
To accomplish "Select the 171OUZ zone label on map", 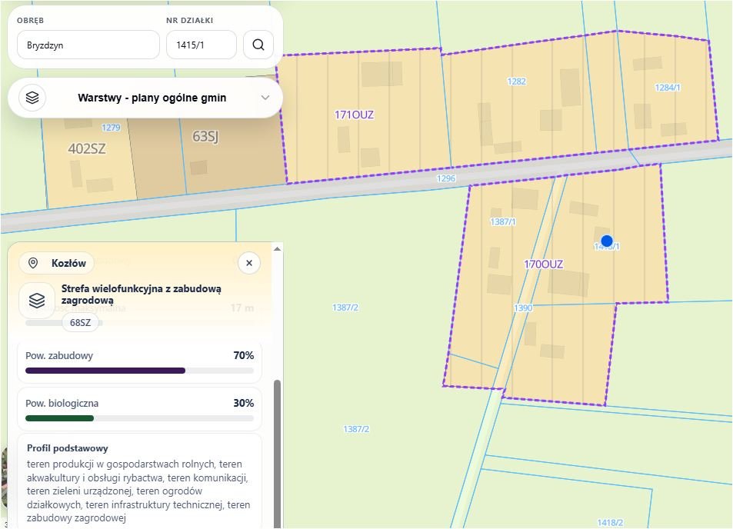I will coord(355,115).
